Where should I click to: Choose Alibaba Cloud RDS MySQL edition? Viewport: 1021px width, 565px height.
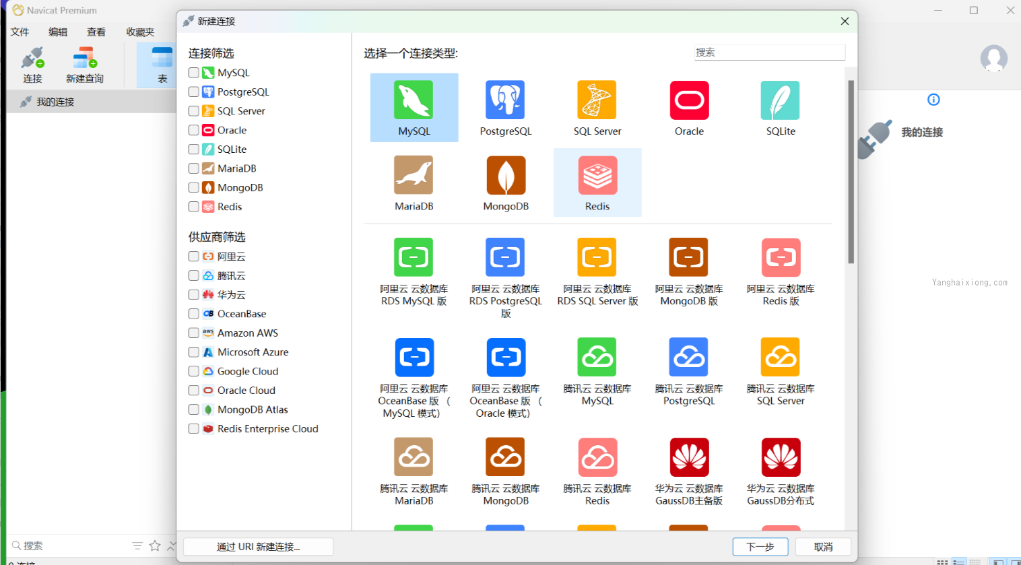tap(414, 257)
